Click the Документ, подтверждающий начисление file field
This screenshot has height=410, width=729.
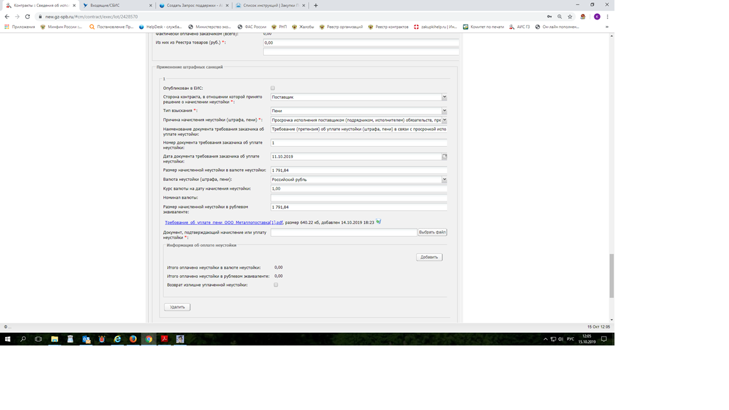tap(344, 232)
